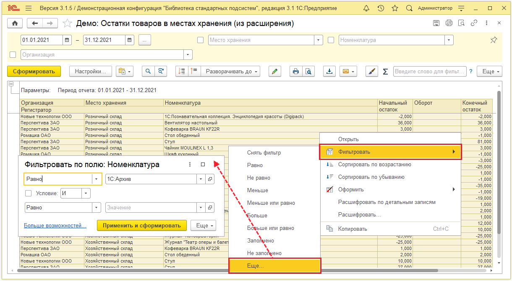Open the Разворачивать до dropdown
The image size is (512, 281).
[x=230, y=72]
